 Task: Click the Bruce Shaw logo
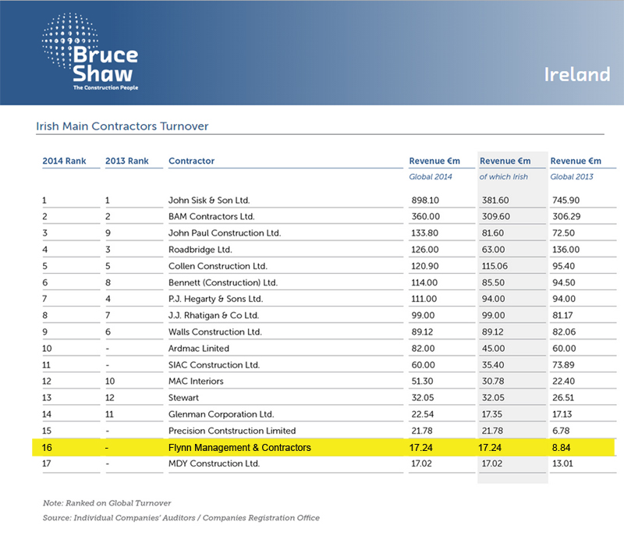(x=90, y=51)
